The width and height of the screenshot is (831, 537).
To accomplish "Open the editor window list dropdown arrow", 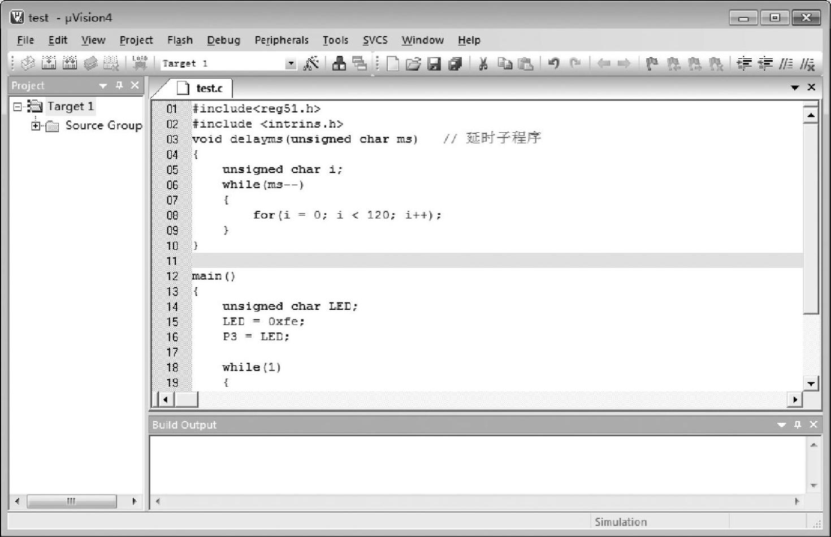I will (x=795, y=88).
